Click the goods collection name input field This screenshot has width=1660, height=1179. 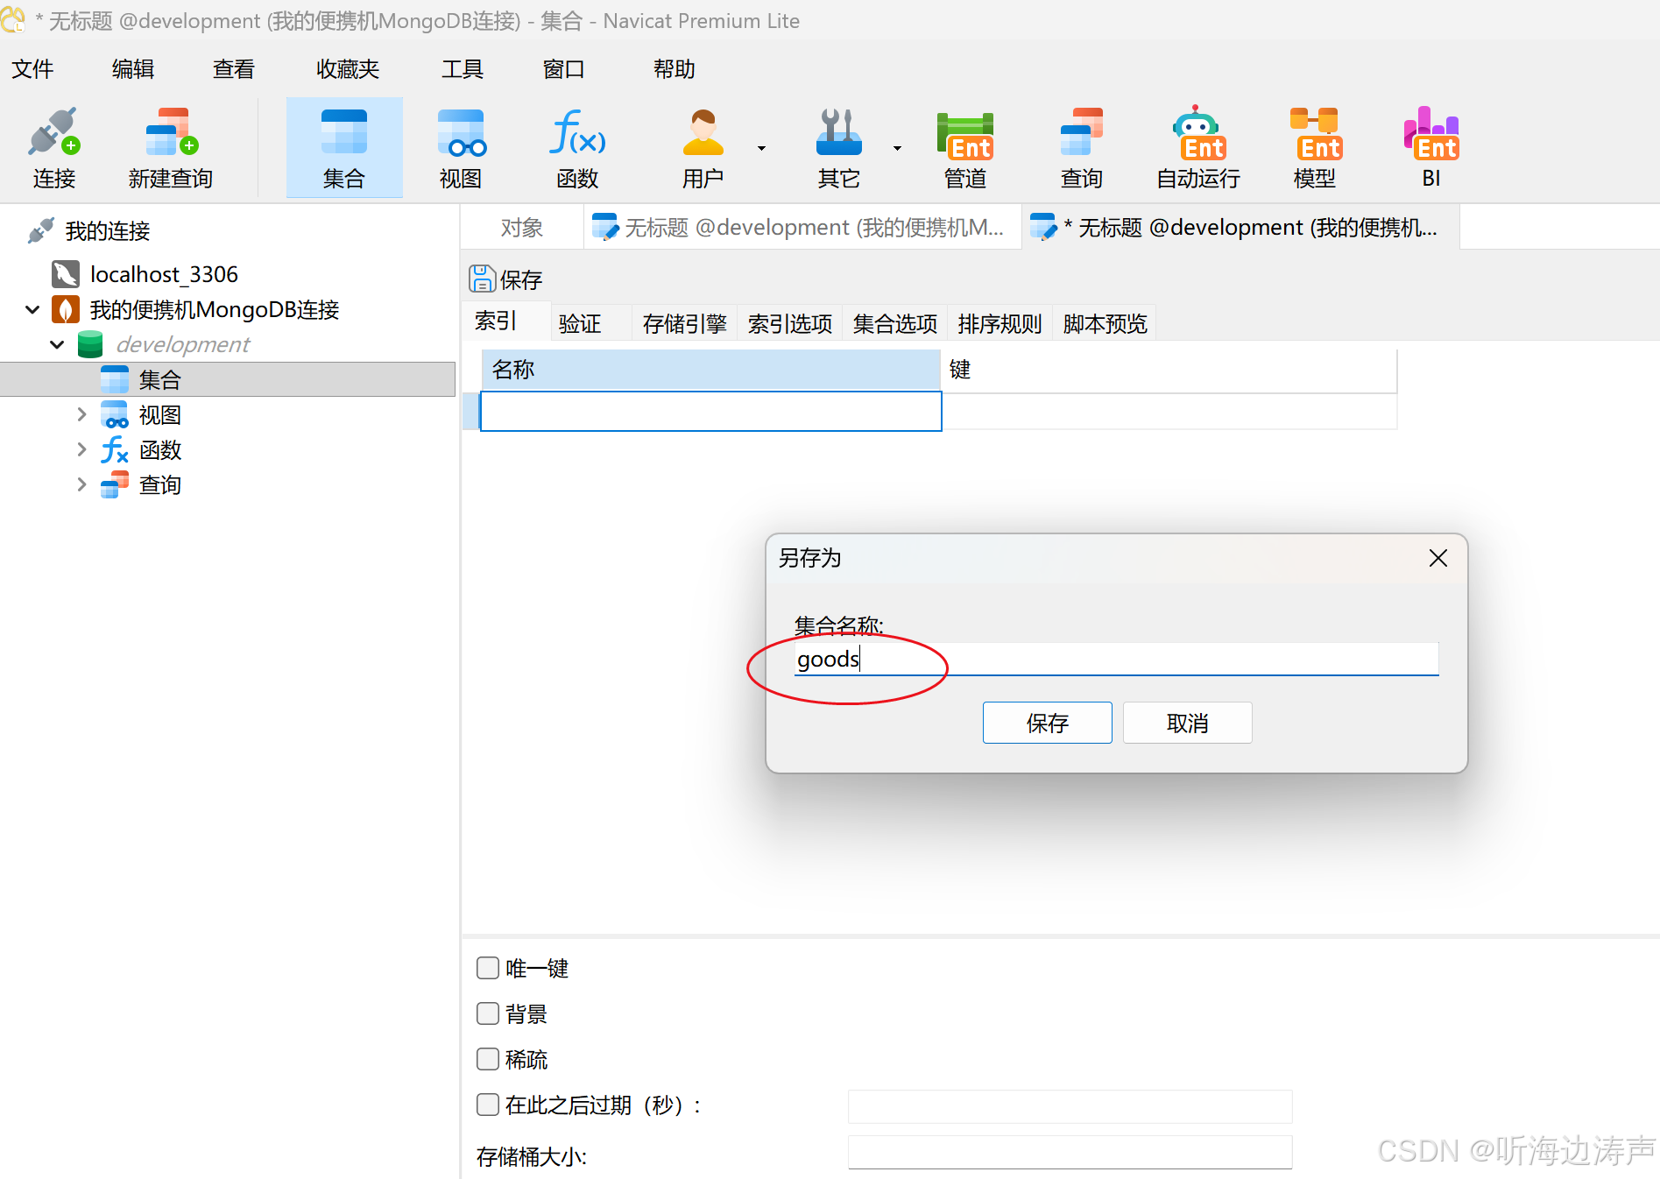click(x=1051, y=659)
